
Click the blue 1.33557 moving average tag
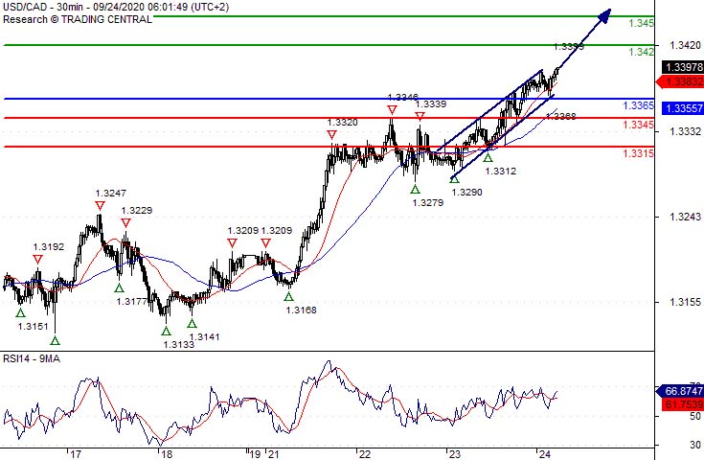(683, 107)
